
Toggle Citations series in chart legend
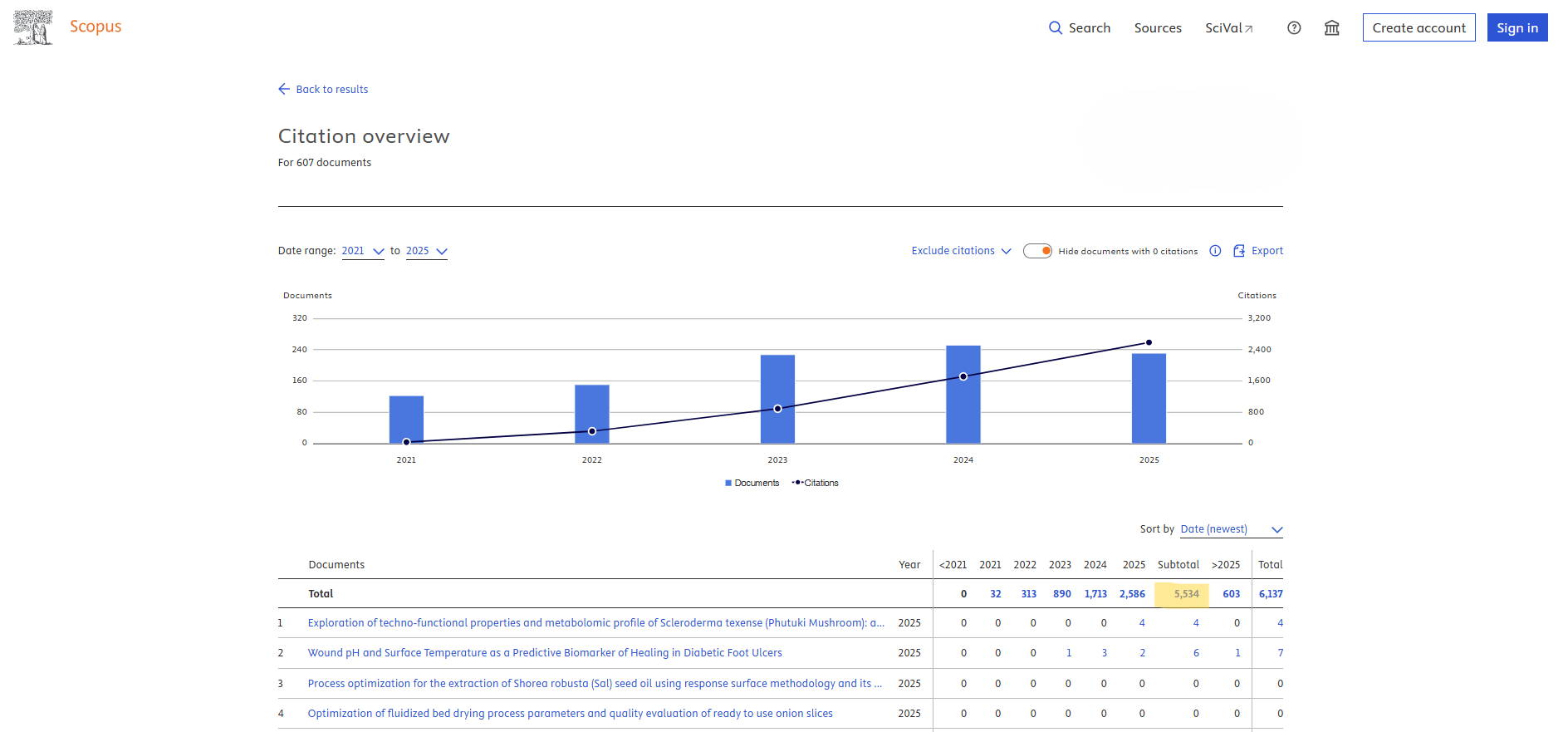816,483
